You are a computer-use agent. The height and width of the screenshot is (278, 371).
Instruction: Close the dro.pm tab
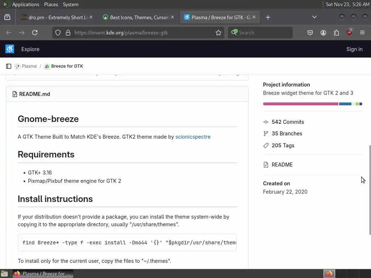point(91,17)
